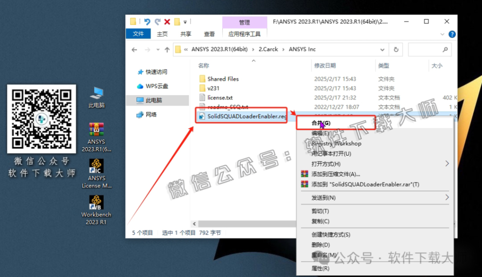Switch to the 查看 ribbon tab
This screenshot has width=482, height=277.
click(209, 33)
